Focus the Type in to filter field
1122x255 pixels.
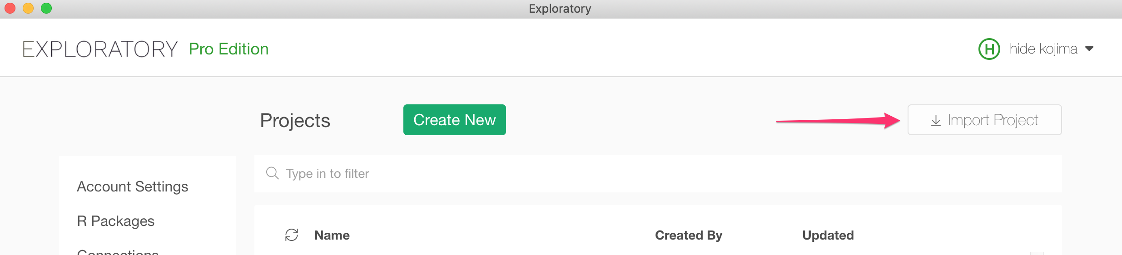point(658,174)
